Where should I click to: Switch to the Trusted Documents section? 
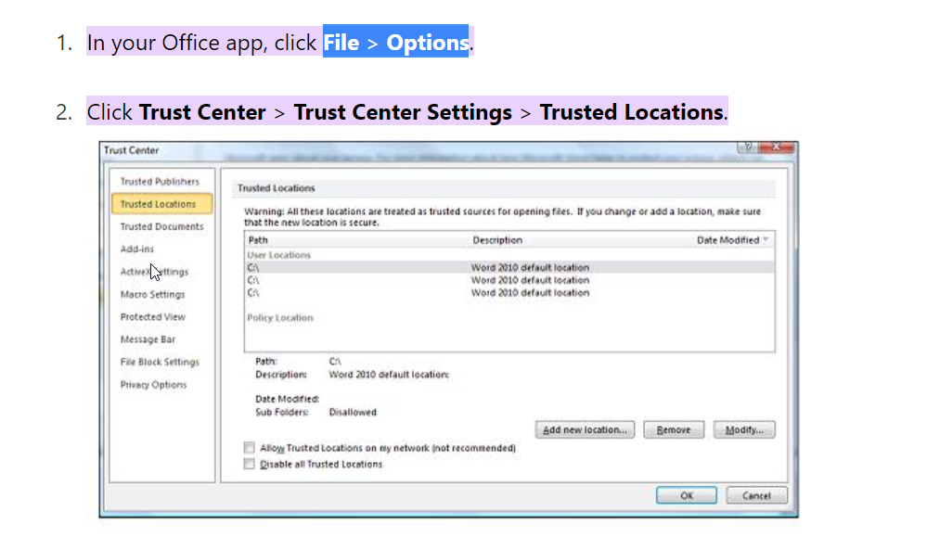161,226
